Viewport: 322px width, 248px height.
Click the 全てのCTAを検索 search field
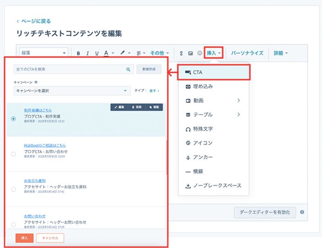[74, 70]
